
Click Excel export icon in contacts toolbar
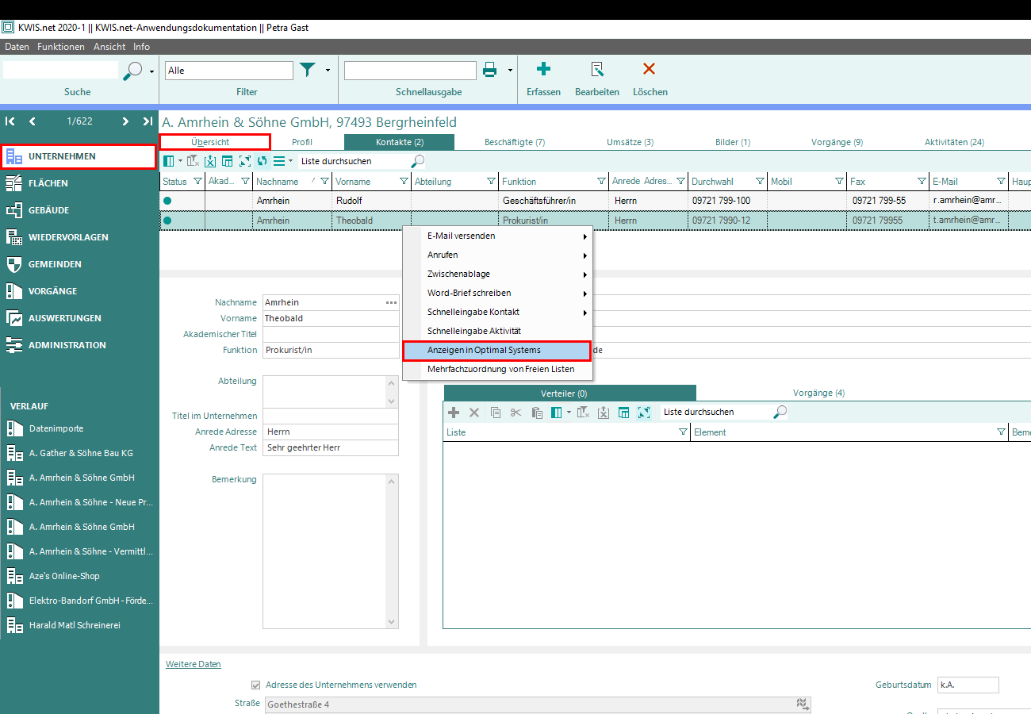(210, 161)
